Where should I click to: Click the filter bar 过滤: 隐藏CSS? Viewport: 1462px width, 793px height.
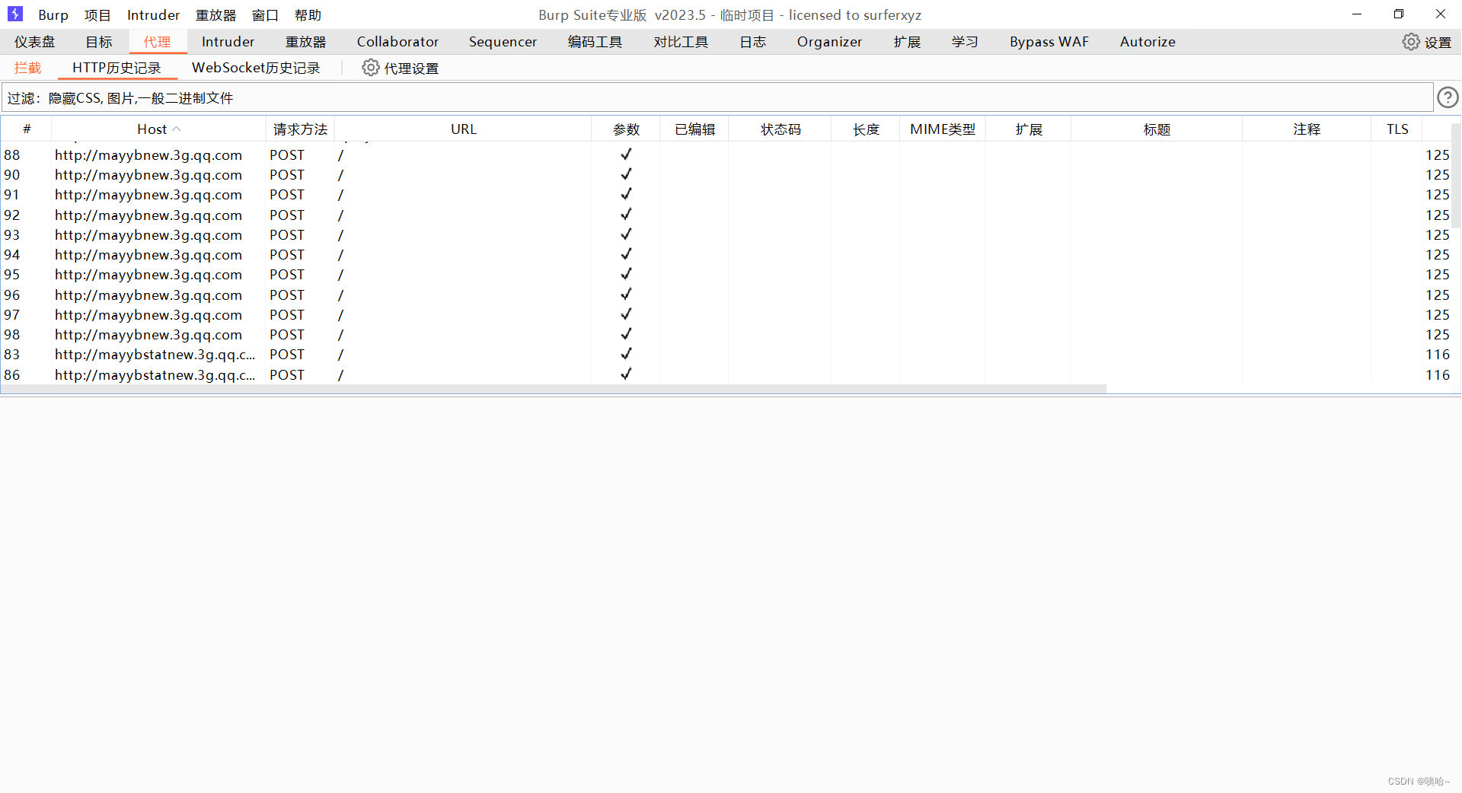(x=716, y=97)
